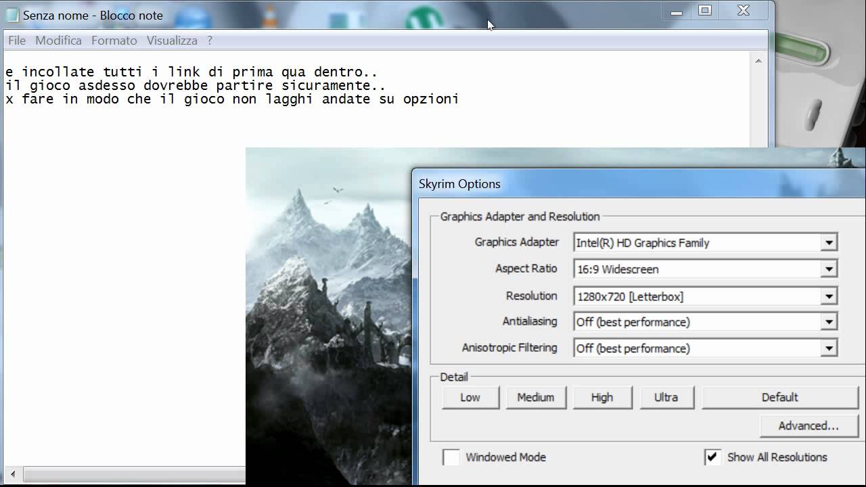Open the Modifica menu
This screenshot has width=866, height=487.
coord(58,41)
